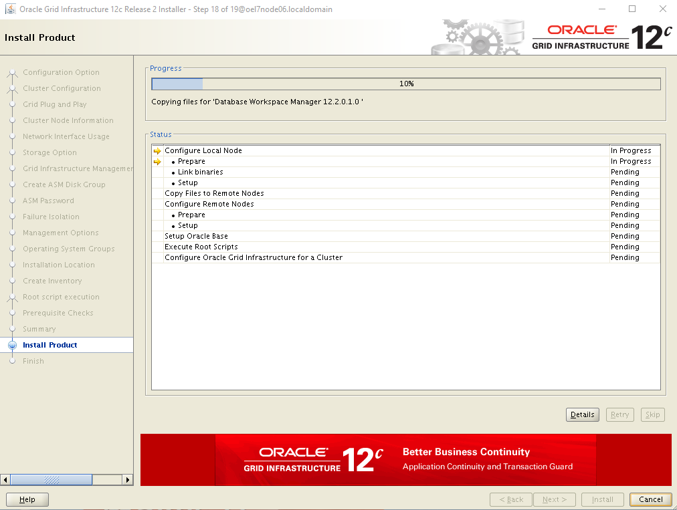The image size is (677, 510).
Task: Select the Copy Files to Remote Nodes row
Action: point(214,193)
